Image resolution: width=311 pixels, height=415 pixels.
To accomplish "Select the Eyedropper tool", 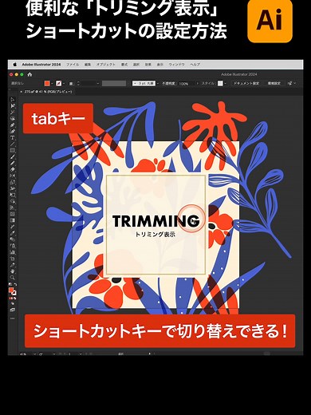I will [13, 233].
